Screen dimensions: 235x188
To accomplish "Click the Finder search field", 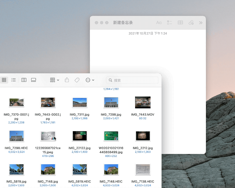I will (132, 80).
